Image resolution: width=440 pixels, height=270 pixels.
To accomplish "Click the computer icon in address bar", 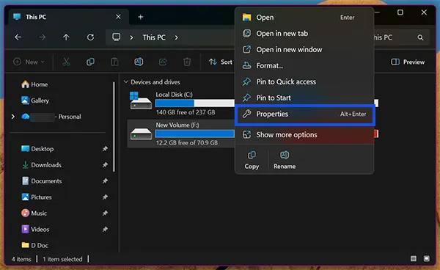I will 116,37.
